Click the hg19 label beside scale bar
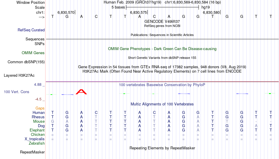The image size is (279, 159). [206, 7]
